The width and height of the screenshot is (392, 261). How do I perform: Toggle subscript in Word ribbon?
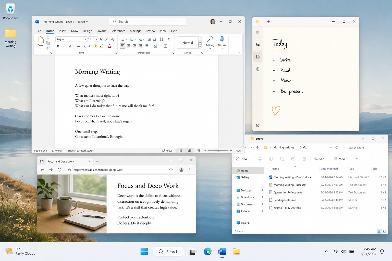85,46
